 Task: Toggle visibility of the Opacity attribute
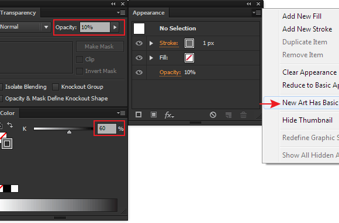click(139, 72)
